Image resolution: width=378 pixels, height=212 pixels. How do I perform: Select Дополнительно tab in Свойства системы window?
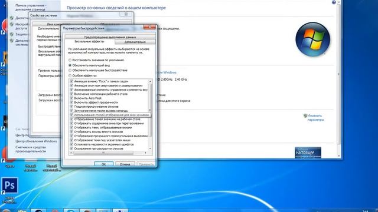click(48, 28)
